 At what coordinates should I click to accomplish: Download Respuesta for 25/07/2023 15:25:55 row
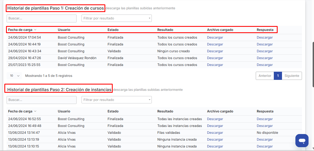tap(264, 65)
